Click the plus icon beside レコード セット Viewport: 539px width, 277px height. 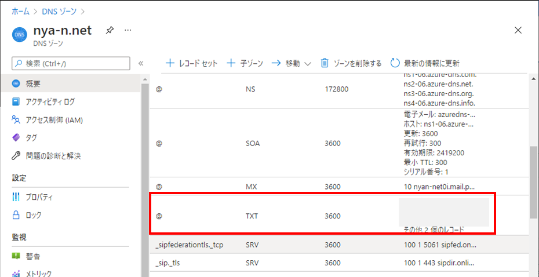point(170,63)
